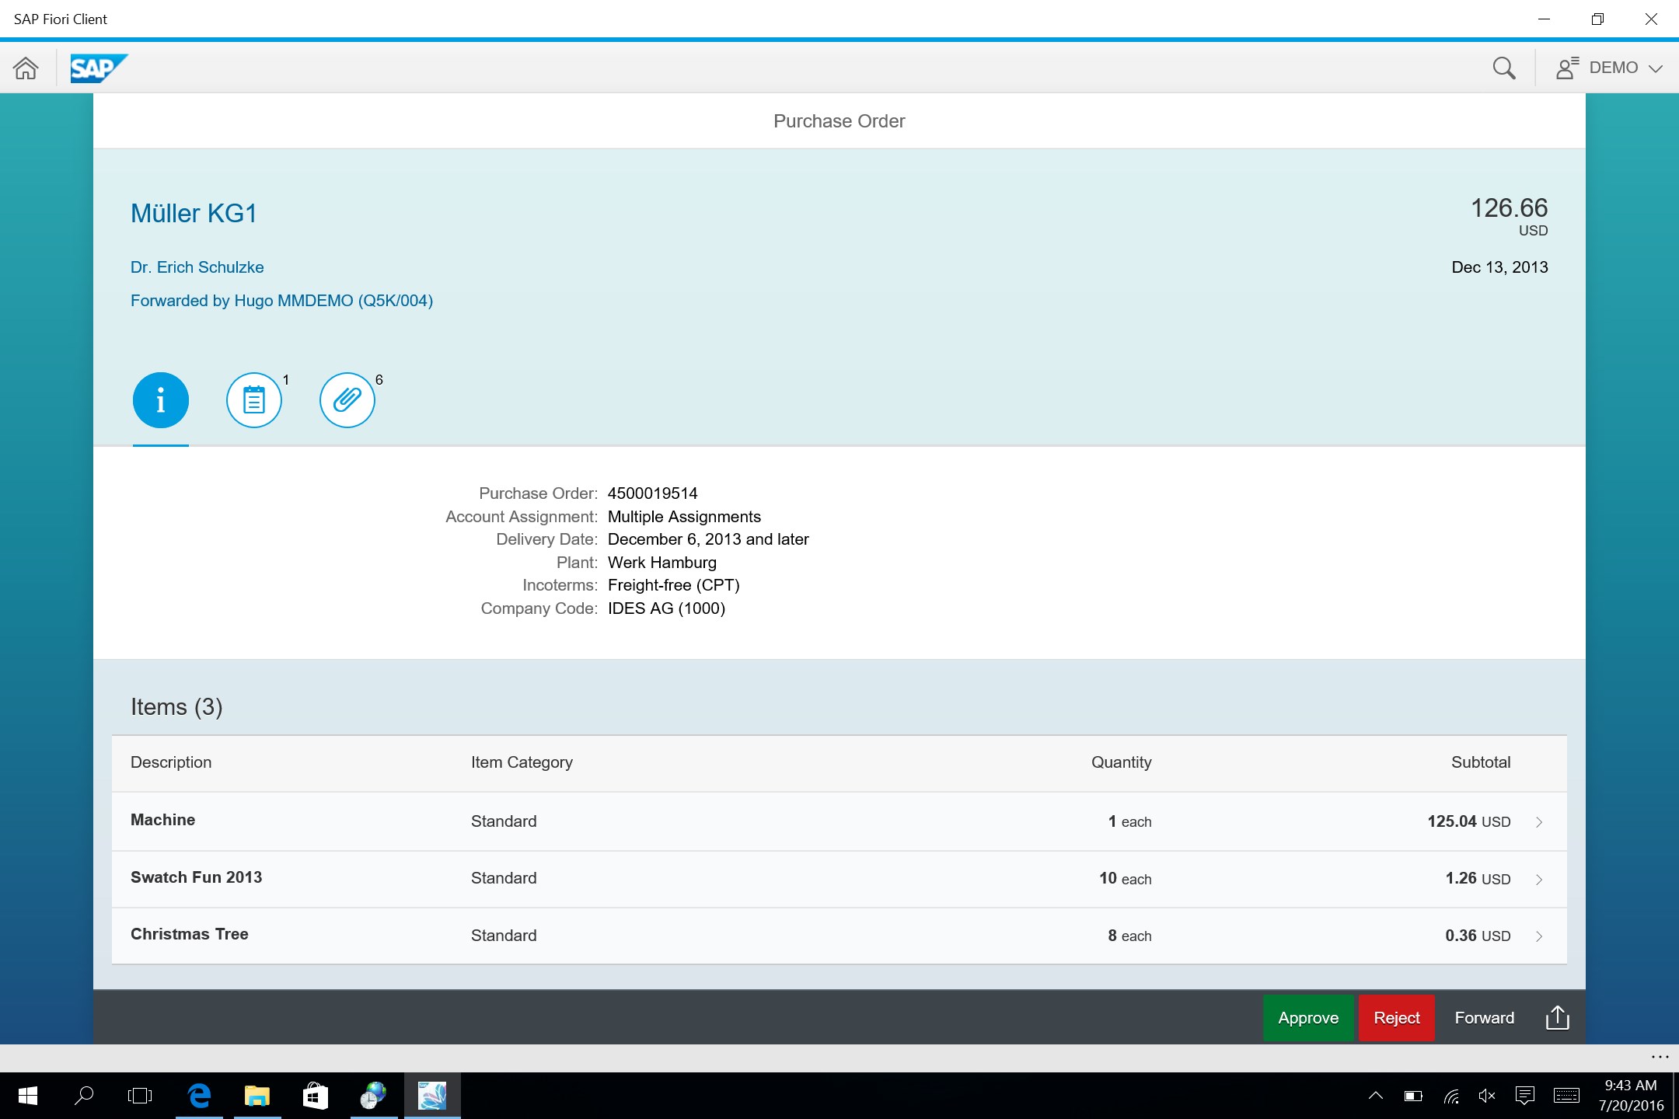Reject the purchase order
This screenshot has width=1679, height=1119.
pyautogui.click(x=1396, y=1018)
